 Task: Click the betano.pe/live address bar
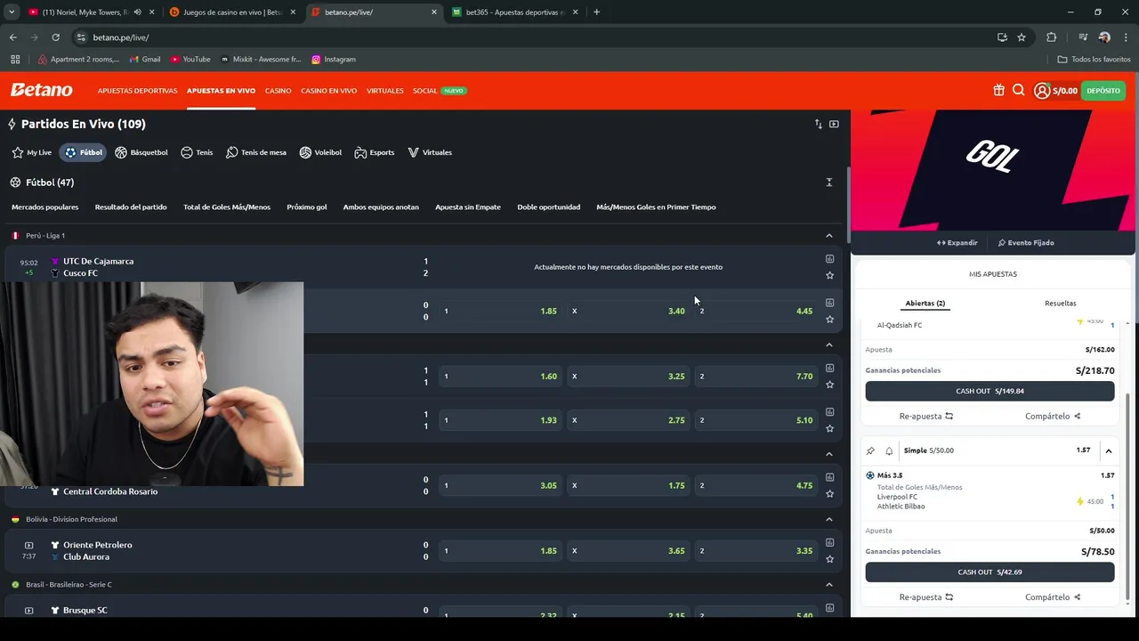pos(534,37)
